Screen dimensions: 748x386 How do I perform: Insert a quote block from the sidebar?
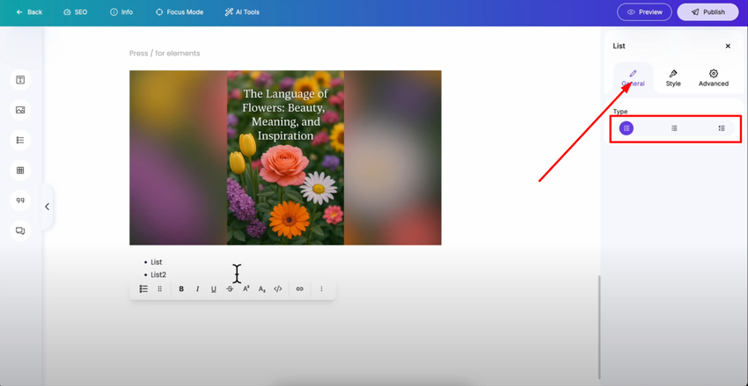pyautogui.click(x=20, y=200)
